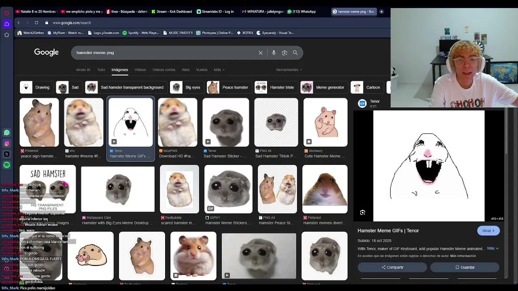This screenshot has width=518, height=291.
Task: Click the magnifier search submit icon
Action: (x=295, y=53)
